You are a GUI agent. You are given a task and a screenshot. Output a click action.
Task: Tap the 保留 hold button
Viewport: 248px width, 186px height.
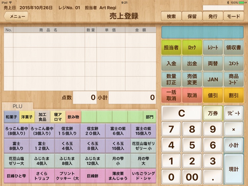coord(192,16)
